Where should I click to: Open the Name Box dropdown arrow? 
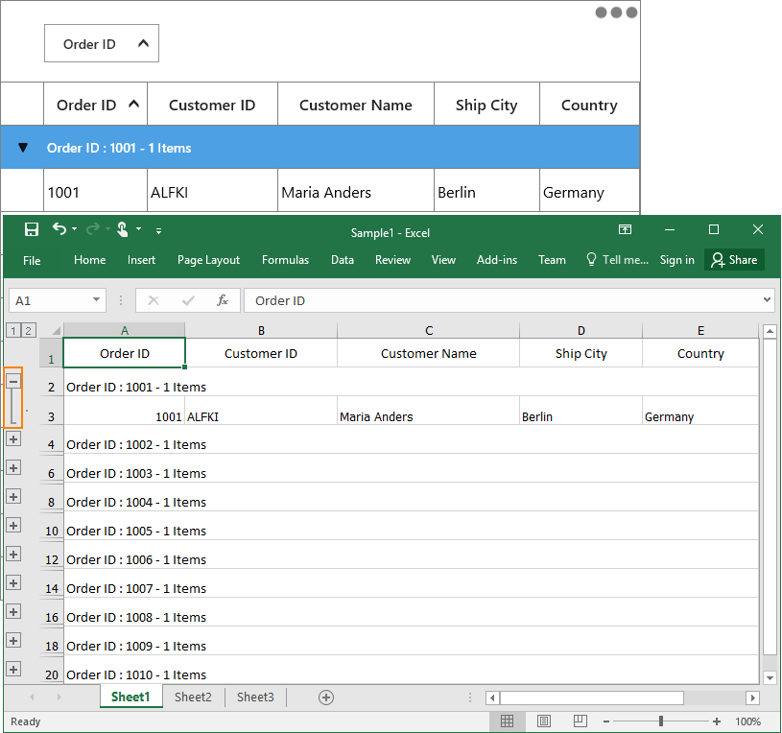click(96, 300)
